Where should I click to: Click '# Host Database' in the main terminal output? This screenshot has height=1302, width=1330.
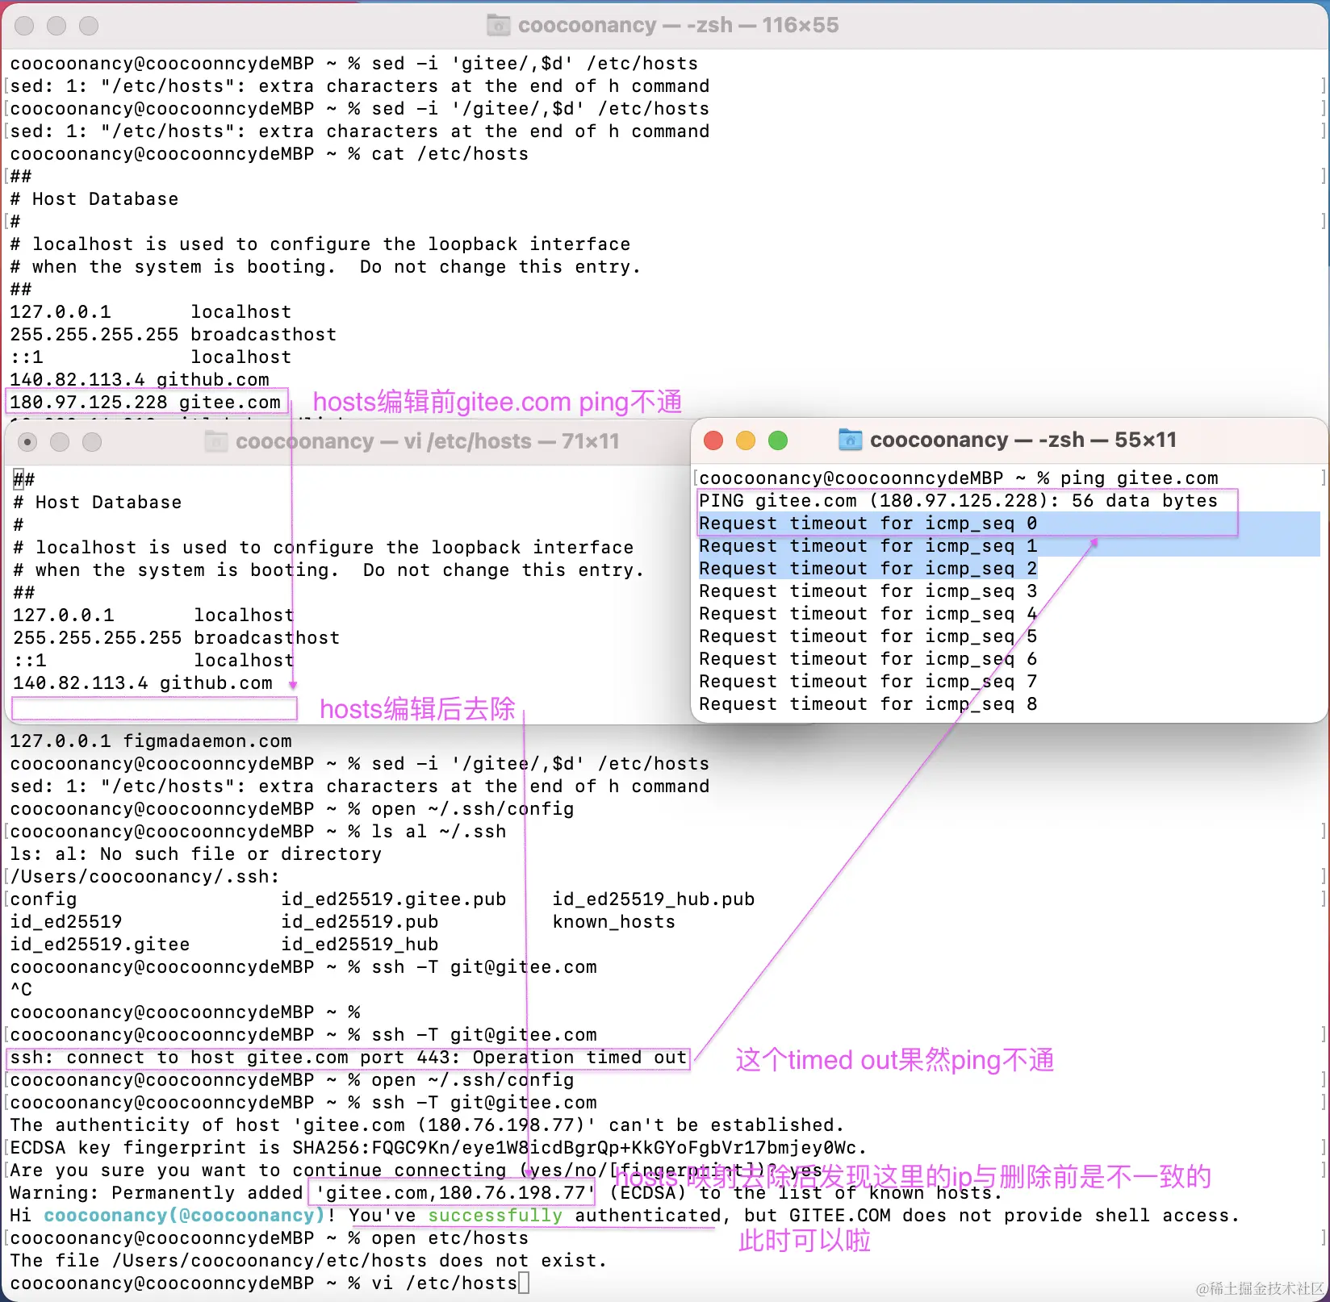pyautogui.click(x=94, y=199)
